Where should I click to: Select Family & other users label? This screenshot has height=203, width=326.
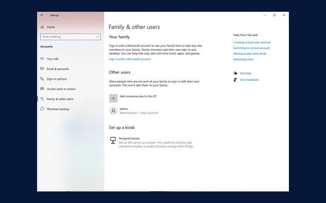[60, 99]
